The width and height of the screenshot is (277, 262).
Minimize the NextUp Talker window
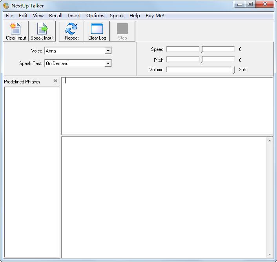tap(240, 4)
